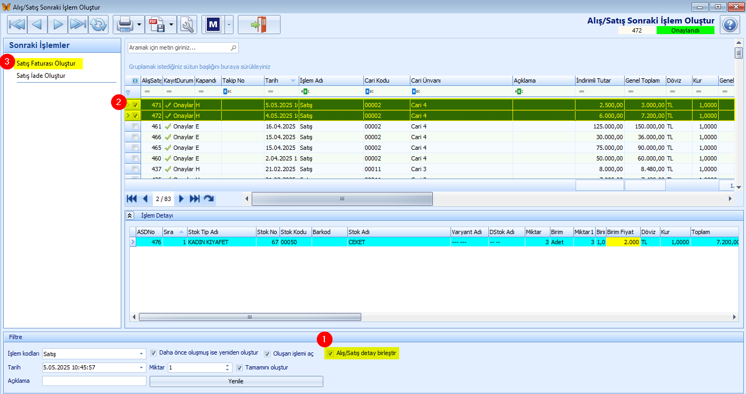Click the PDF save icon
Screen dimensions: 746x394
tap(156, 25)
